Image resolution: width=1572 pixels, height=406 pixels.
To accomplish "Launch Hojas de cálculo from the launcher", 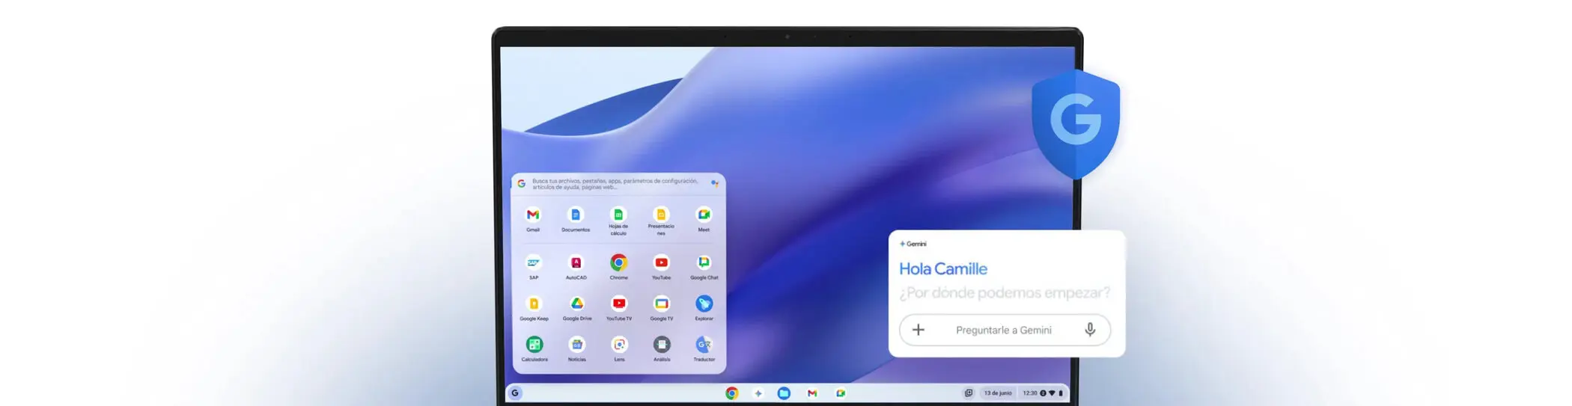I will (618, 215).
